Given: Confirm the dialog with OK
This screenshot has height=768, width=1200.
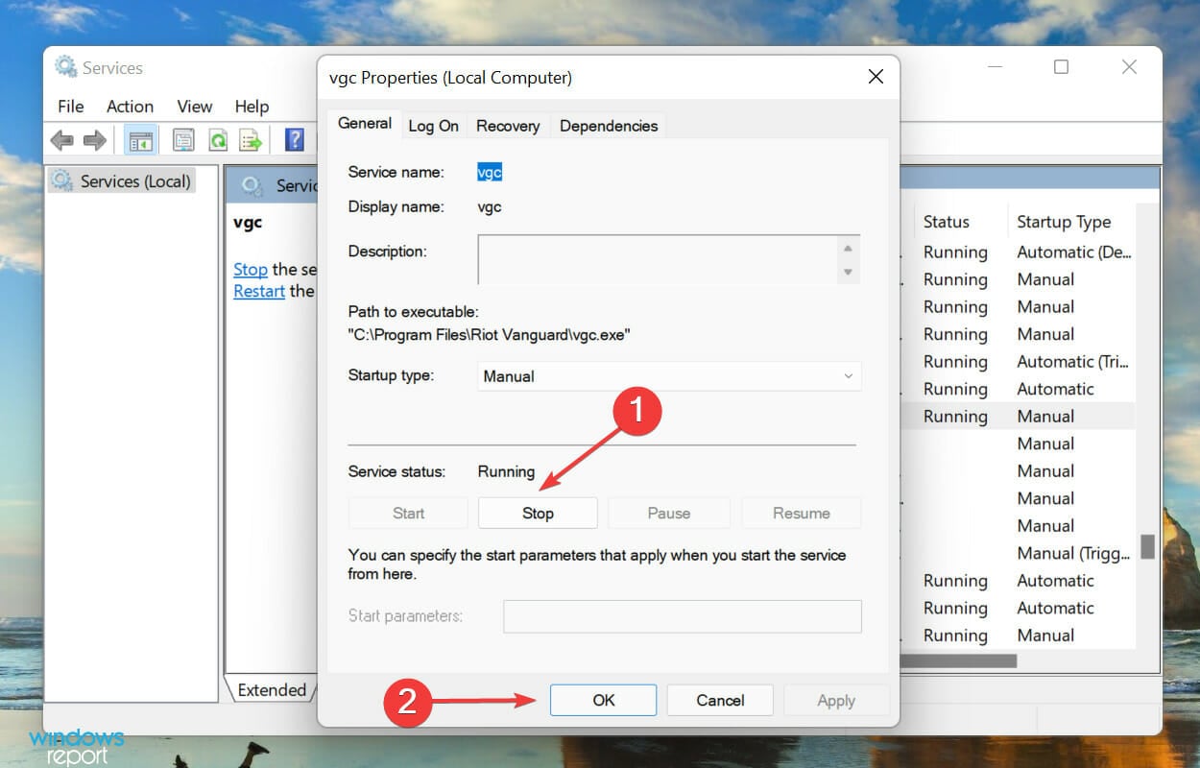Looking at the screenshot, I should click(x=603, y=700).
